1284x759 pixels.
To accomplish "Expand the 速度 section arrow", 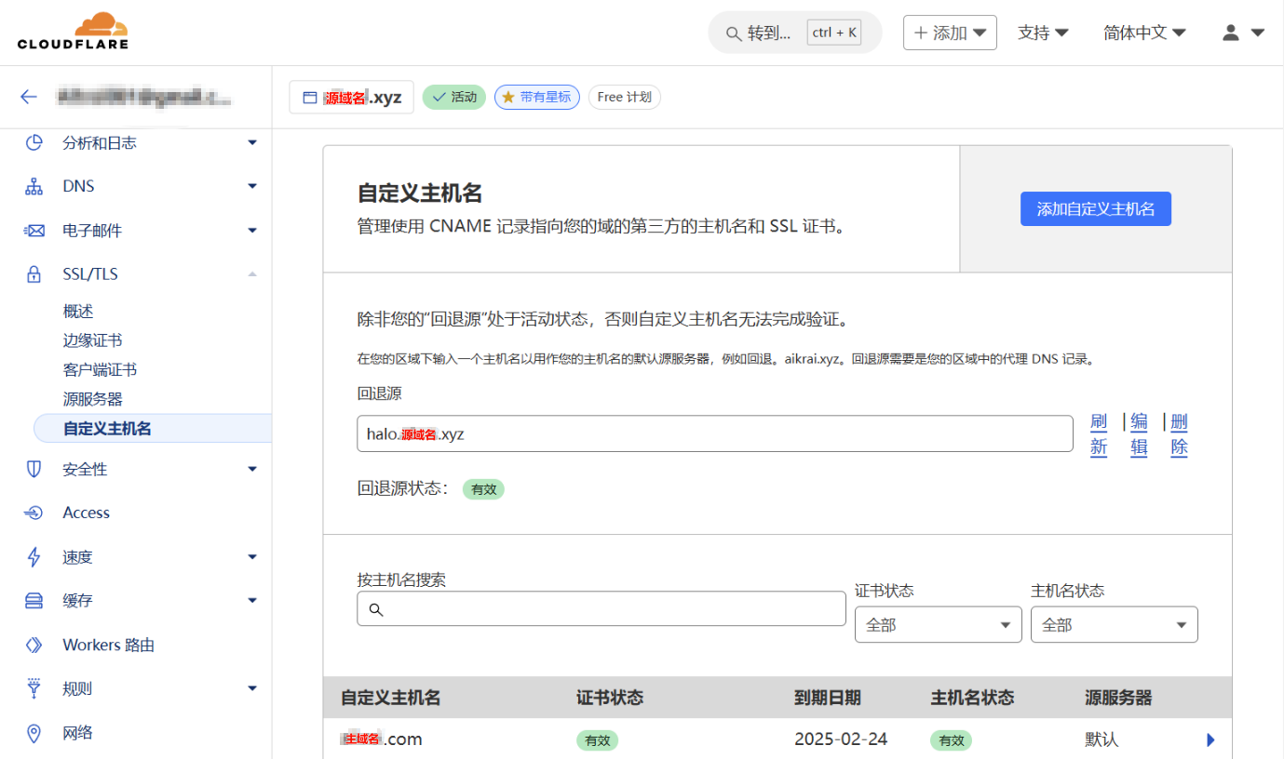I will tap(252, 557).
